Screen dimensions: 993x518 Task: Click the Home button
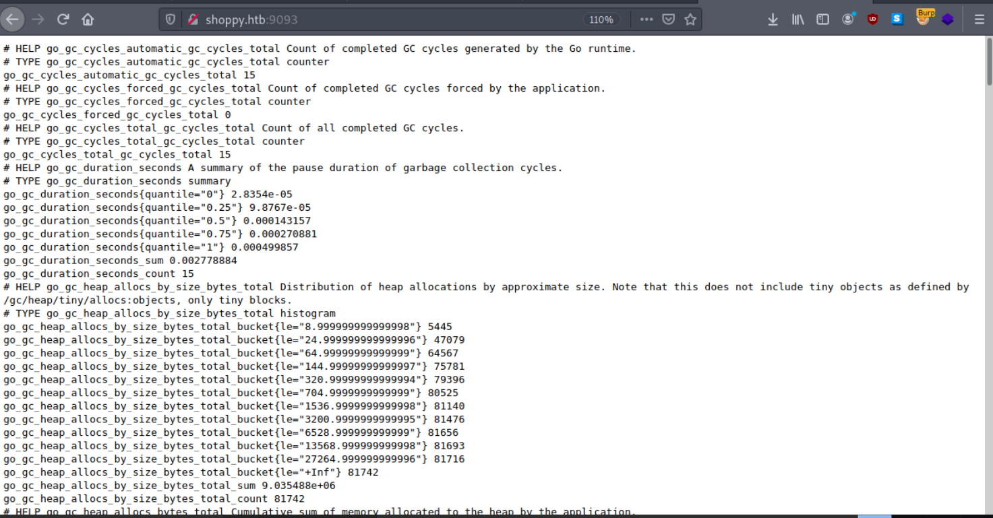coord(88,19)
